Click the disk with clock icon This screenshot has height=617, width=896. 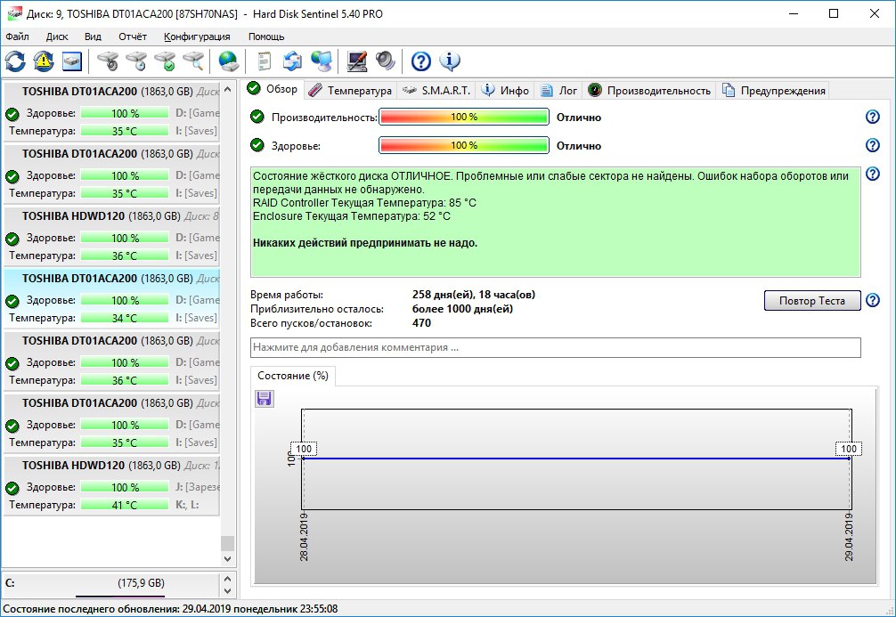136,61
